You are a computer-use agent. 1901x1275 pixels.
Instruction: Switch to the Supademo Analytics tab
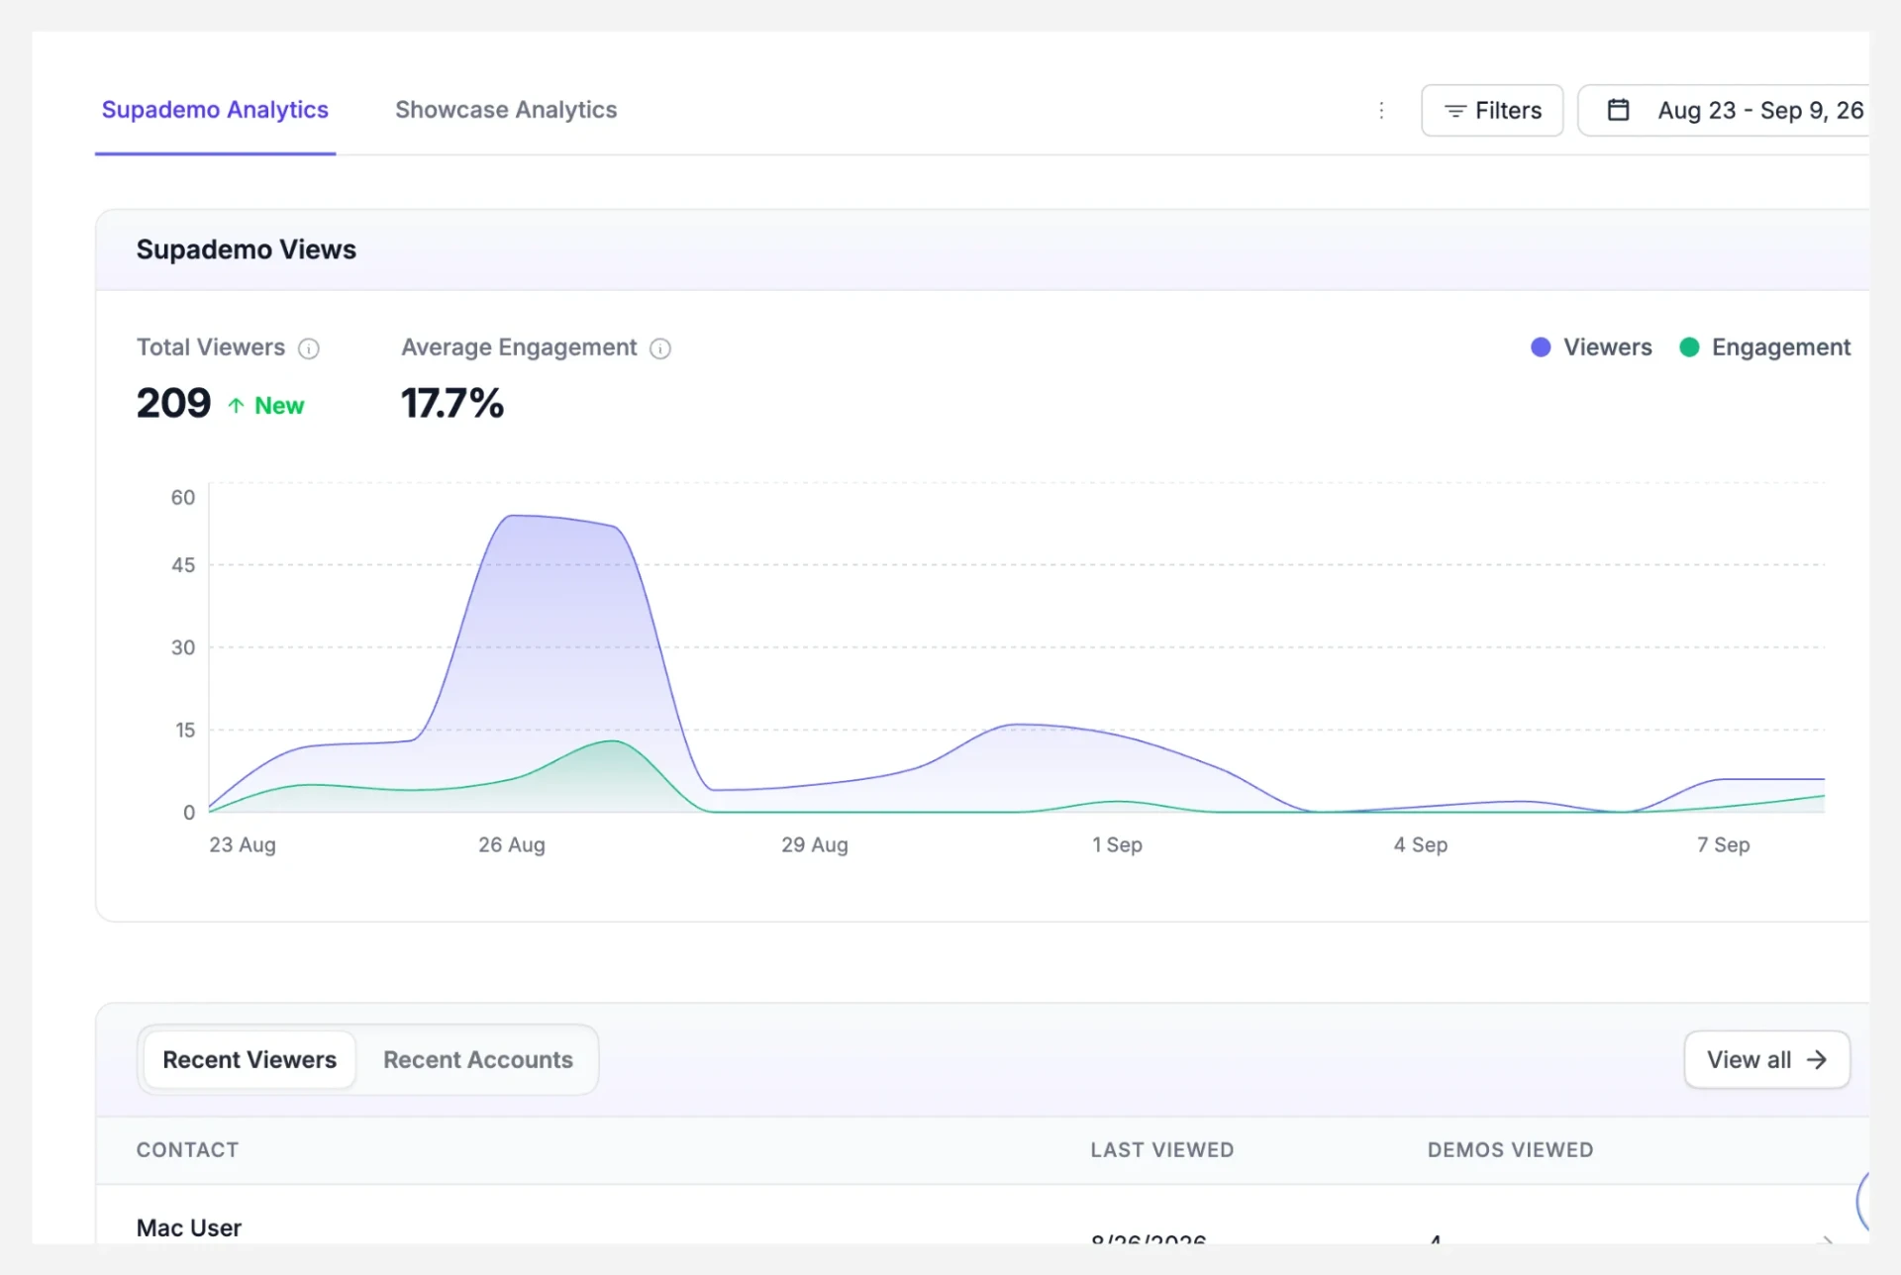[x=215, y=110]
